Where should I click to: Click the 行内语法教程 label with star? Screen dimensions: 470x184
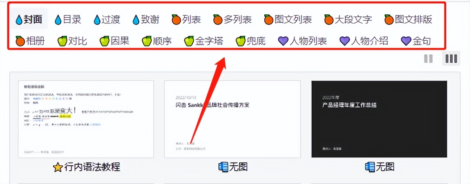click(x=86, y=167)
